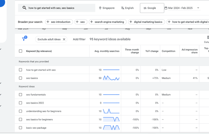209x134 pixels.
Task: Check seo basics for beginners row
Action: coord(20,119)
